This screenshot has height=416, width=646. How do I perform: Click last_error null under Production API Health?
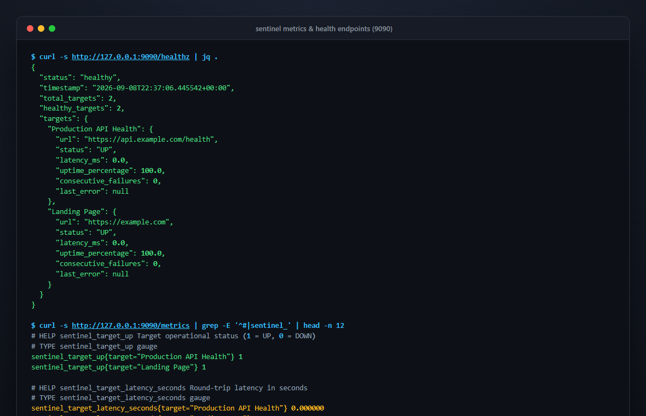pos(93,191)
